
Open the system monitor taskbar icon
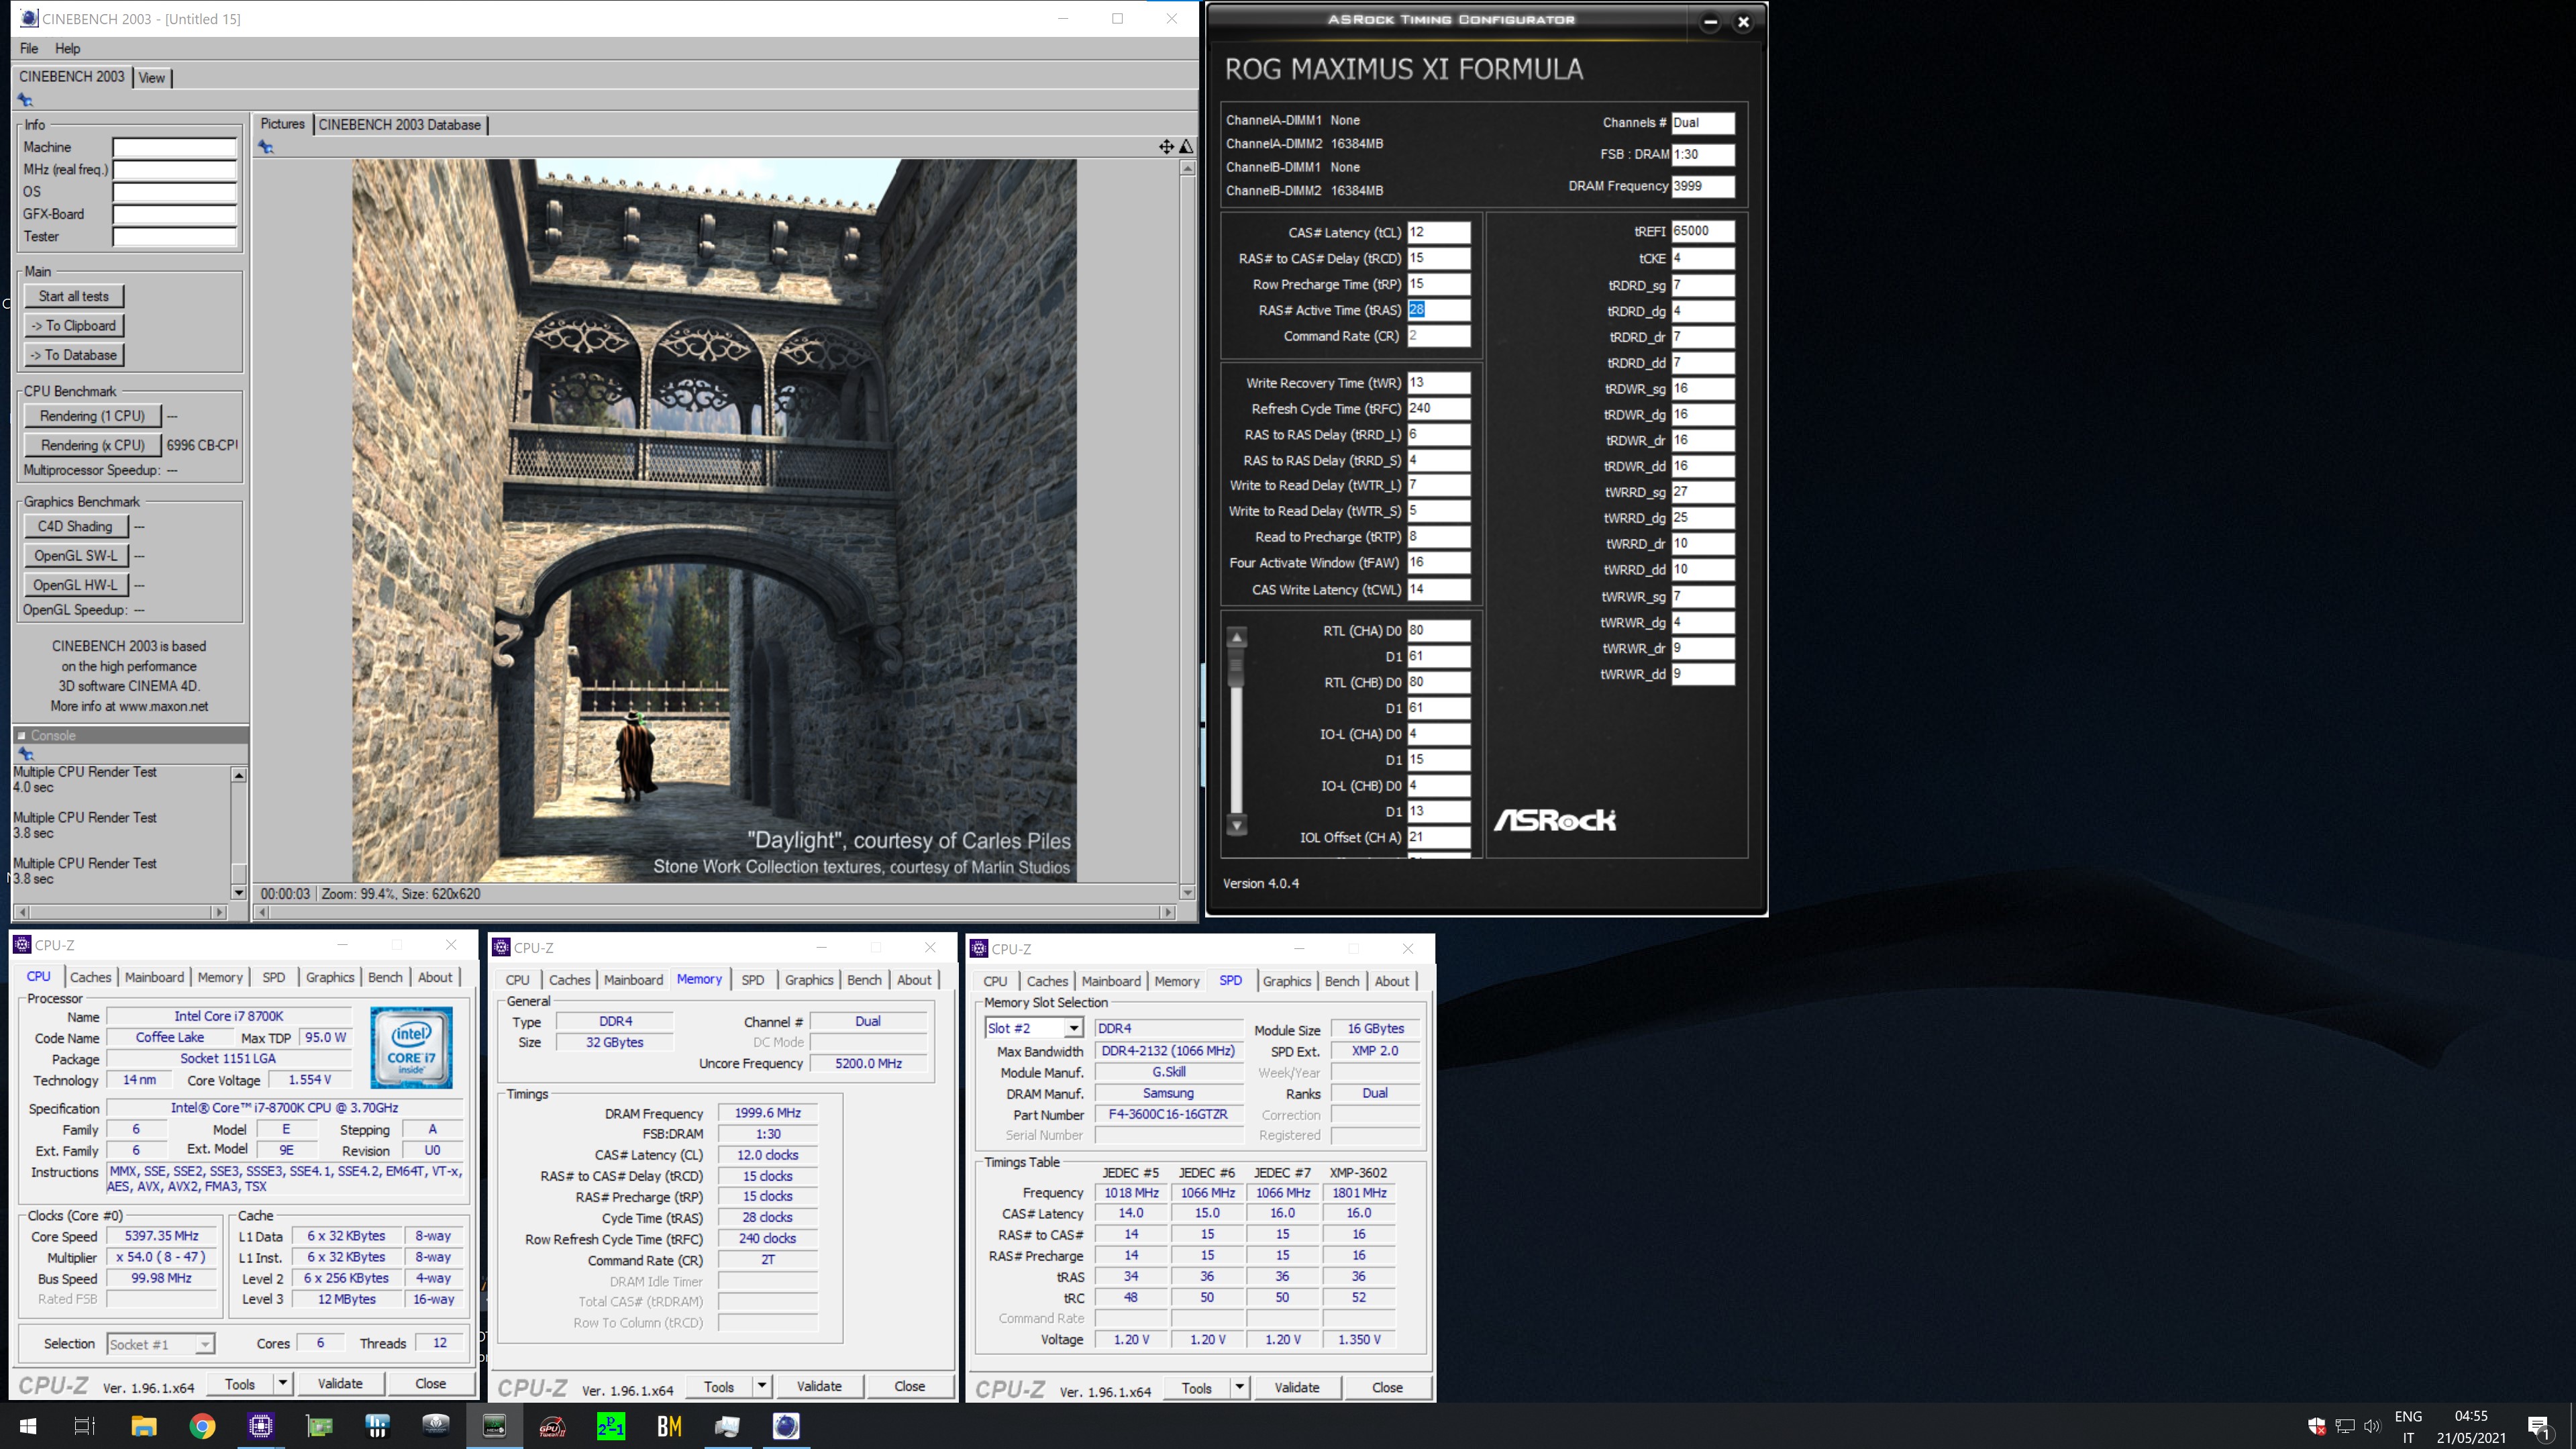click(728, 1426)
